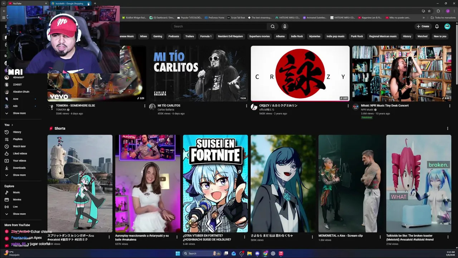Screen dimensions: 458x258
Task: Open options menu for TOMORA - SOMEWHERE ELSE
Action: (x=145, y=106)
